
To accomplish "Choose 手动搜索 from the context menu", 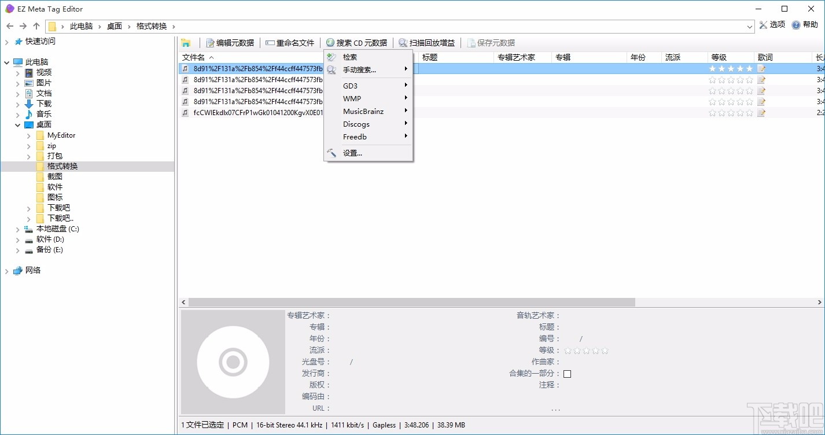I will [358, 69].
